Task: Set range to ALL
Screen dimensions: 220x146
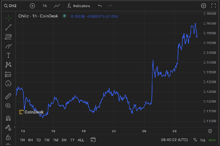Action: 81,140
